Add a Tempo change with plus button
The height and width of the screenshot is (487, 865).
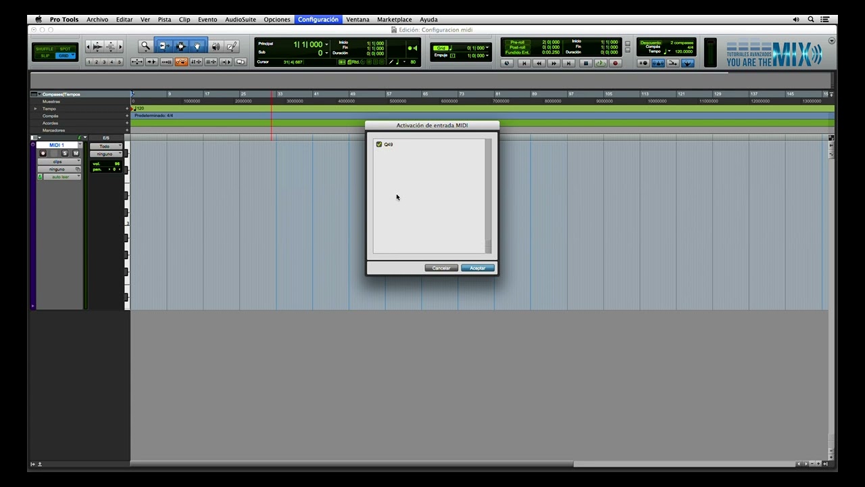coord(127,108)
